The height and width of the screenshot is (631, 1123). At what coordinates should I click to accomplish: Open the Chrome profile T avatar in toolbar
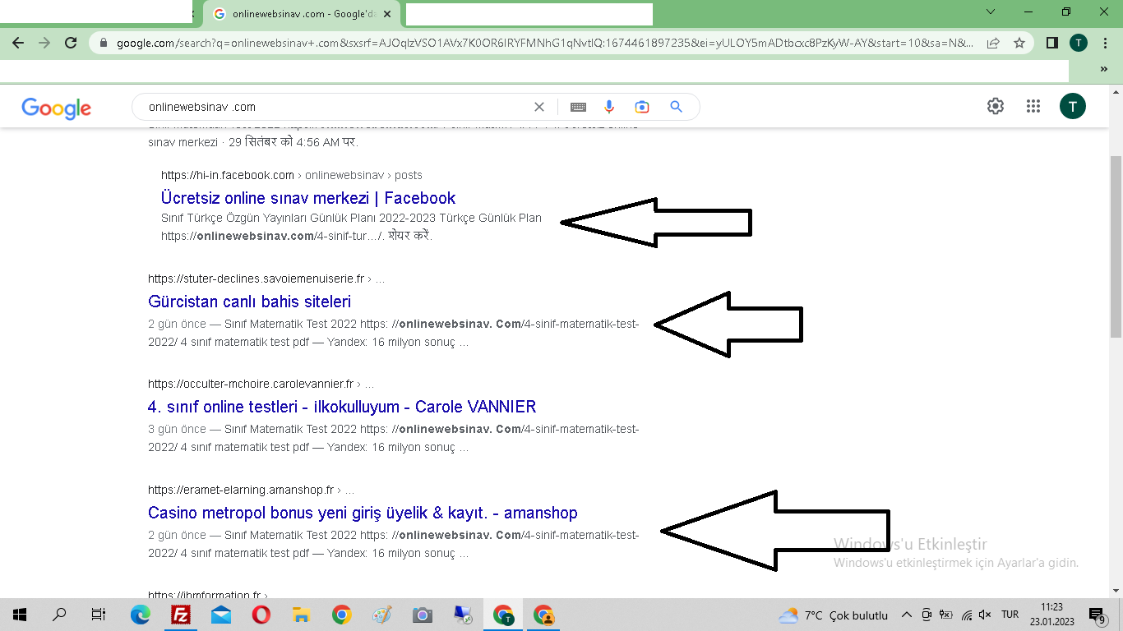click(x=1079, y=43)
